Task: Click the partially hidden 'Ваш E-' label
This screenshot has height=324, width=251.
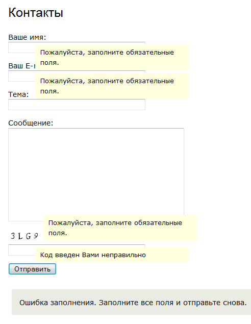Action: coord(22,66)
